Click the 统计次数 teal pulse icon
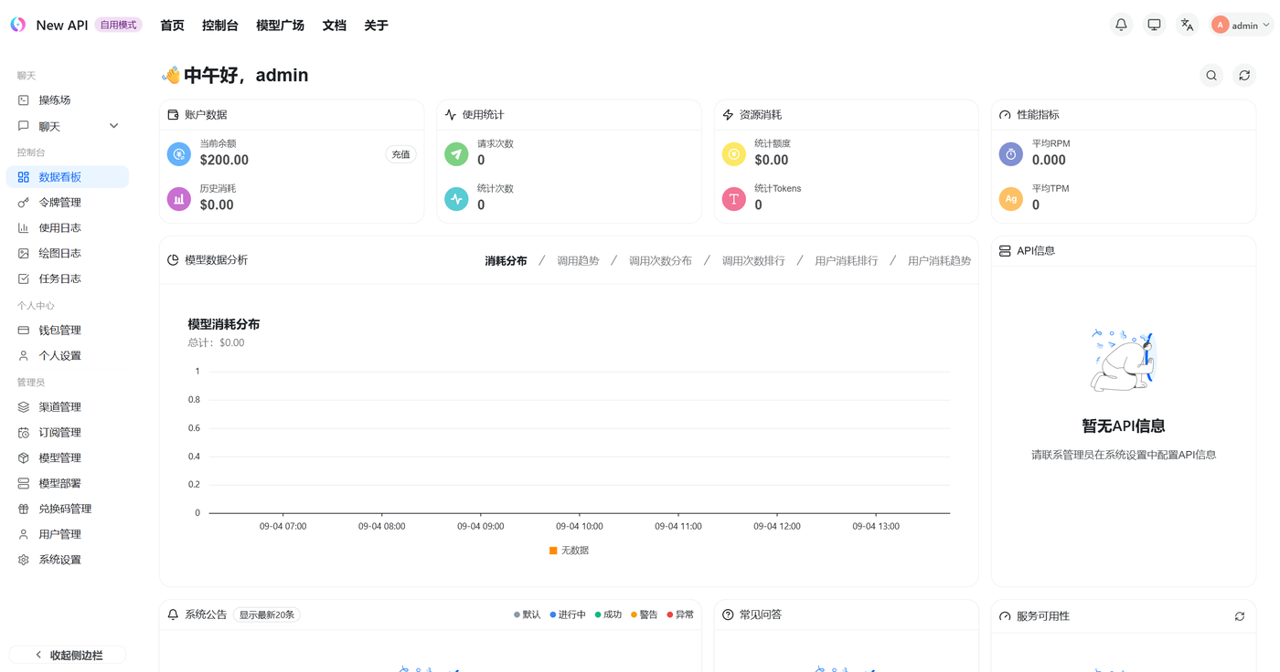 pyautogui.click(x=456, y=199)
